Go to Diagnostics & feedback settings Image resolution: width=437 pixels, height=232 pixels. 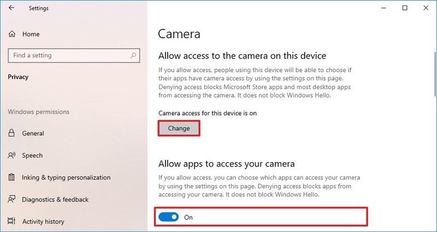pos(55,199)
